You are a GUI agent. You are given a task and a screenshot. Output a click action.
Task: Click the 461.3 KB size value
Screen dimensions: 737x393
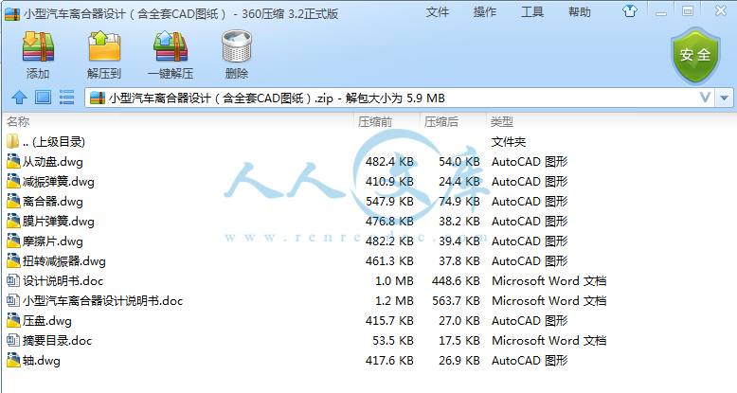point(389,261)
